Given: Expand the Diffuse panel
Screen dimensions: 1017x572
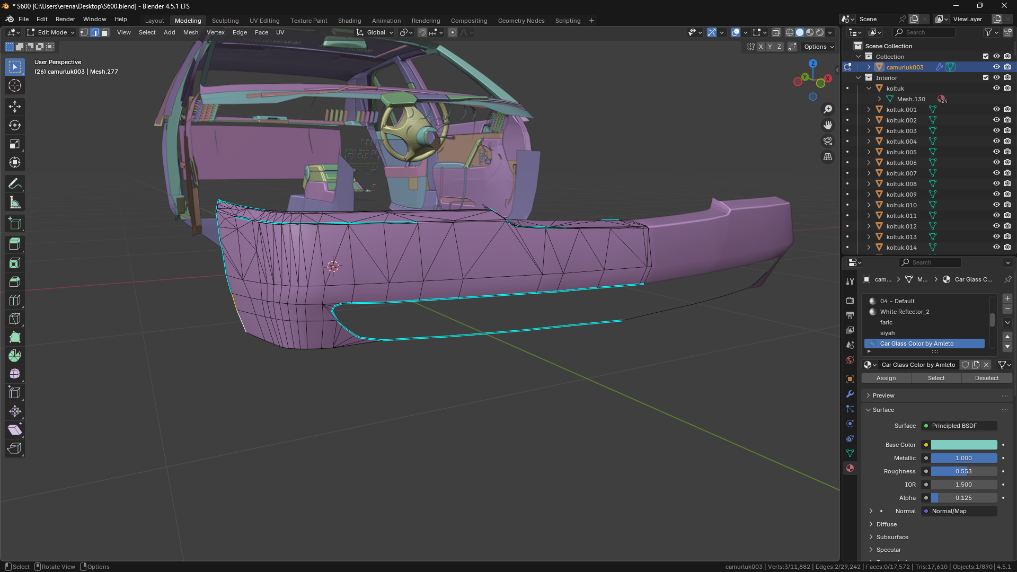Looking at the screenshot, I should 886,524.
